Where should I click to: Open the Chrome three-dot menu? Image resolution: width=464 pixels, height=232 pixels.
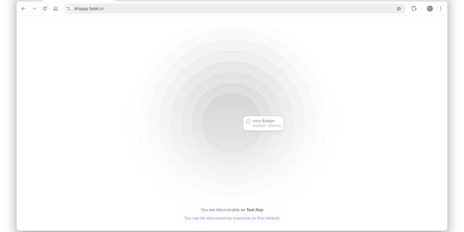440,9
